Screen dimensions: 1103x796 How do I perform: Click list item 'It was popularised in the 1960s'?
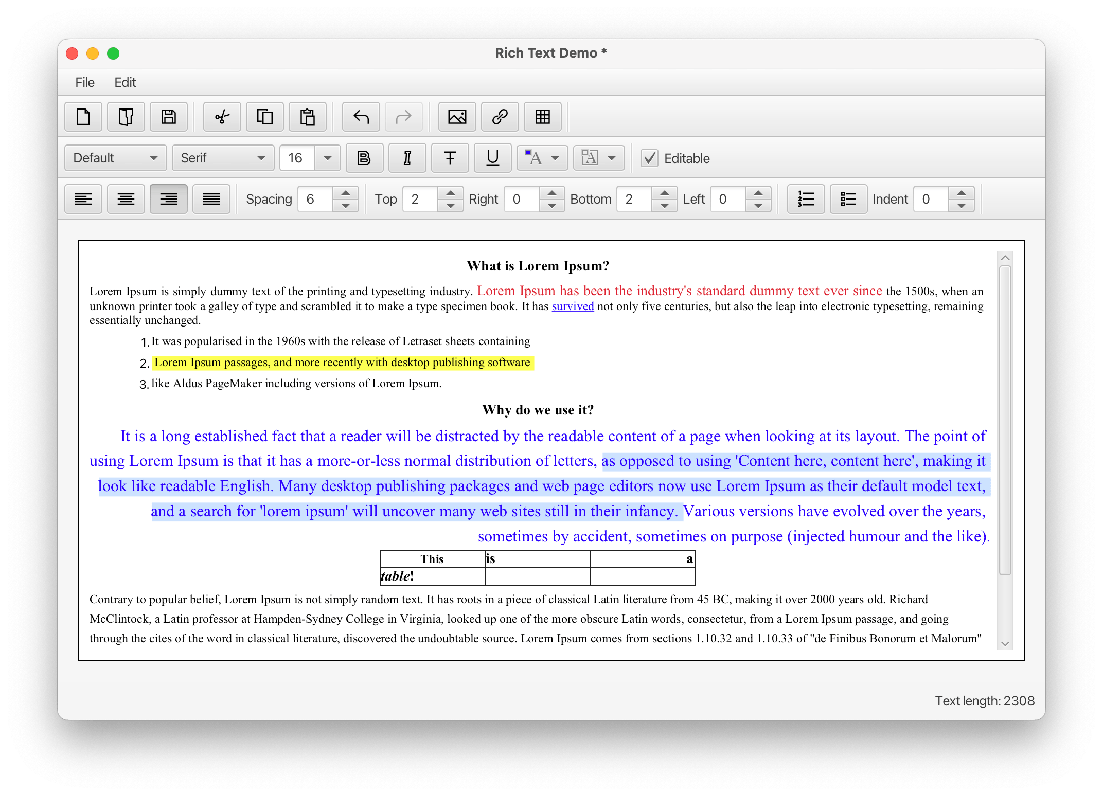341,341
